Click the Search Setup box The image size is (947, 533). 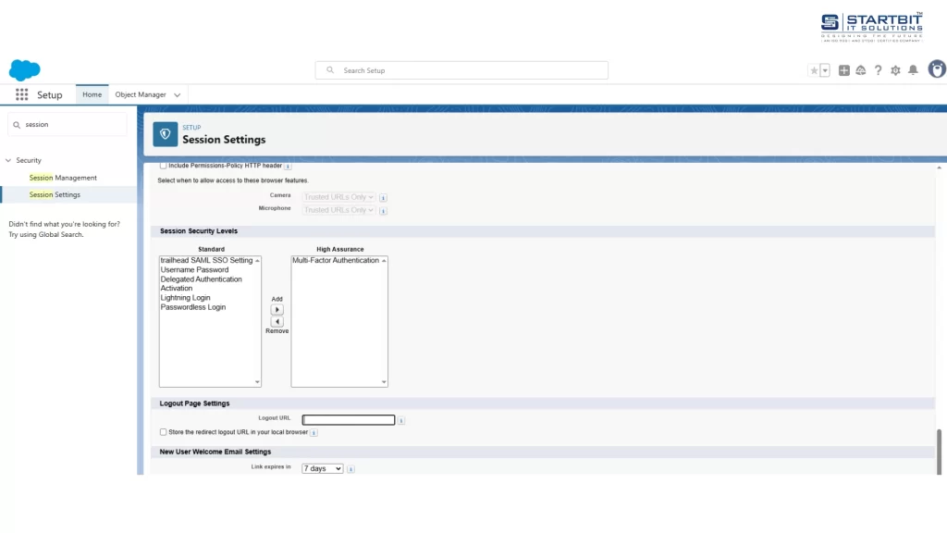click(461, 70)
